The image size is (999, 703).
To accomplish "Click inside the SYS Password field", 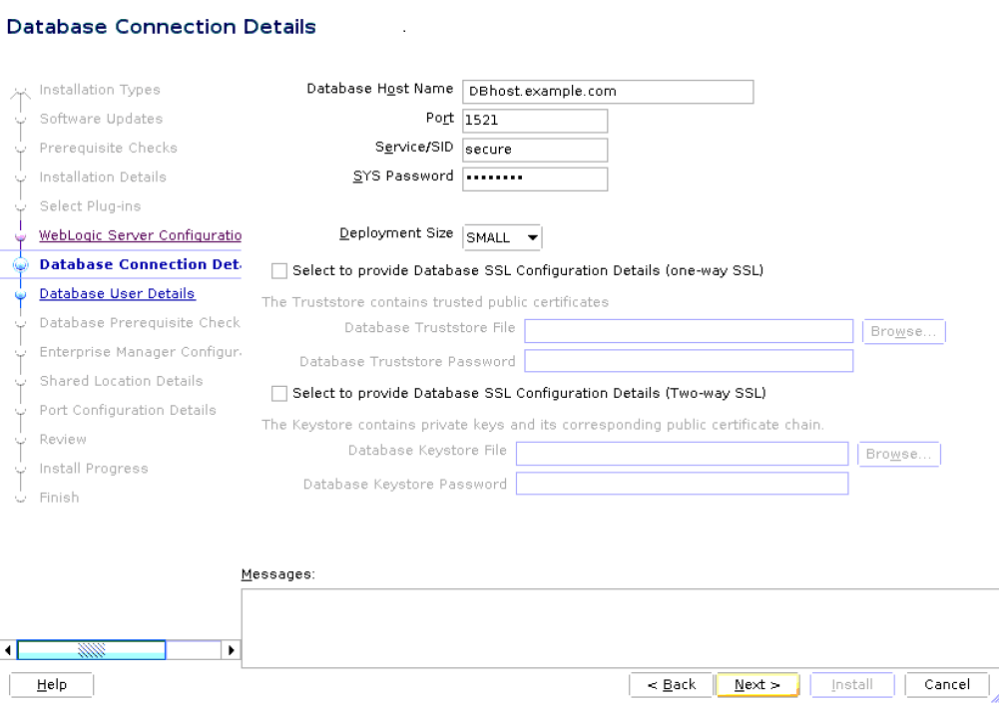I will coord(534,178).
